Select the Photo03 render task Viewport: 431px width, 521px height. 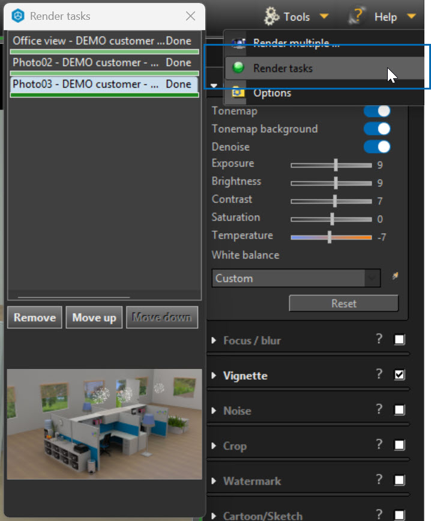pyautogui.click(x=104, y=86)
